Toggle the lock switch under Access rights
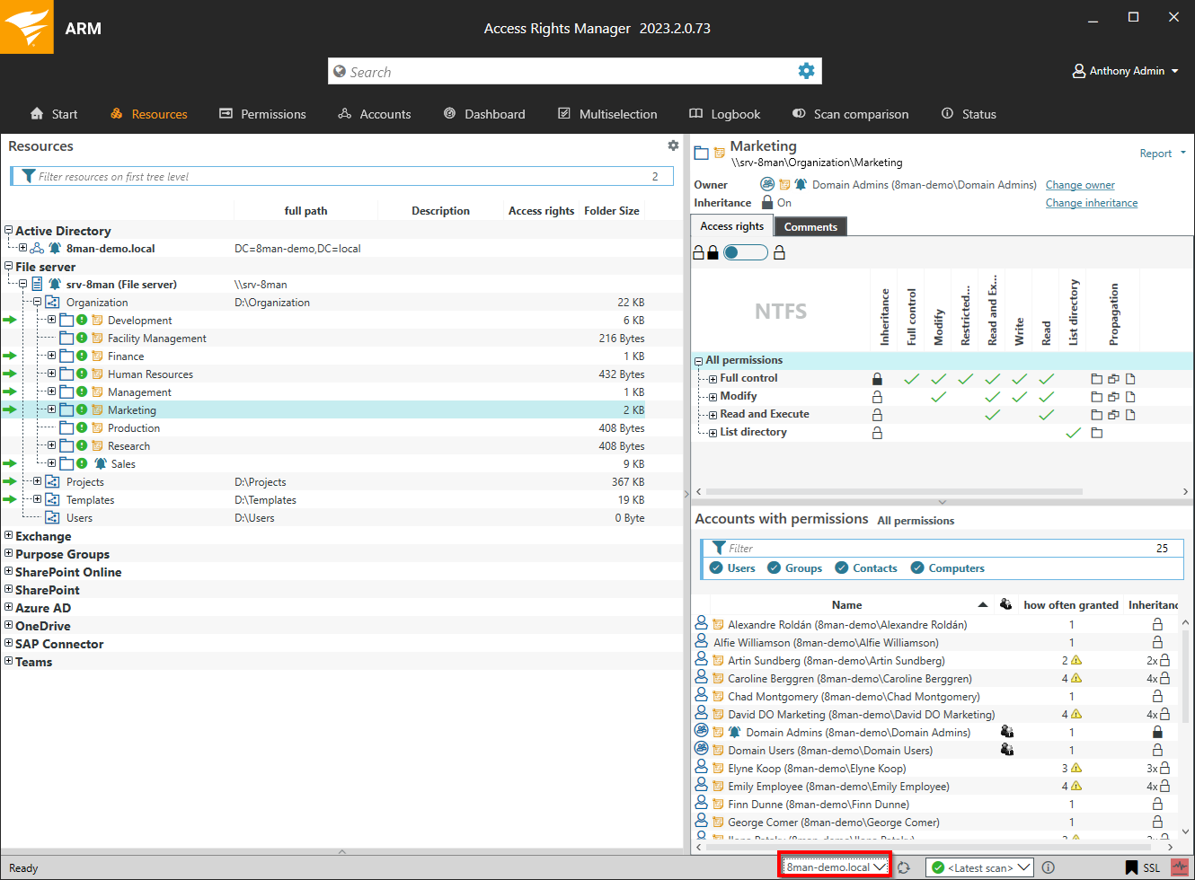The image size is (1195, 880). pos(745,253)
